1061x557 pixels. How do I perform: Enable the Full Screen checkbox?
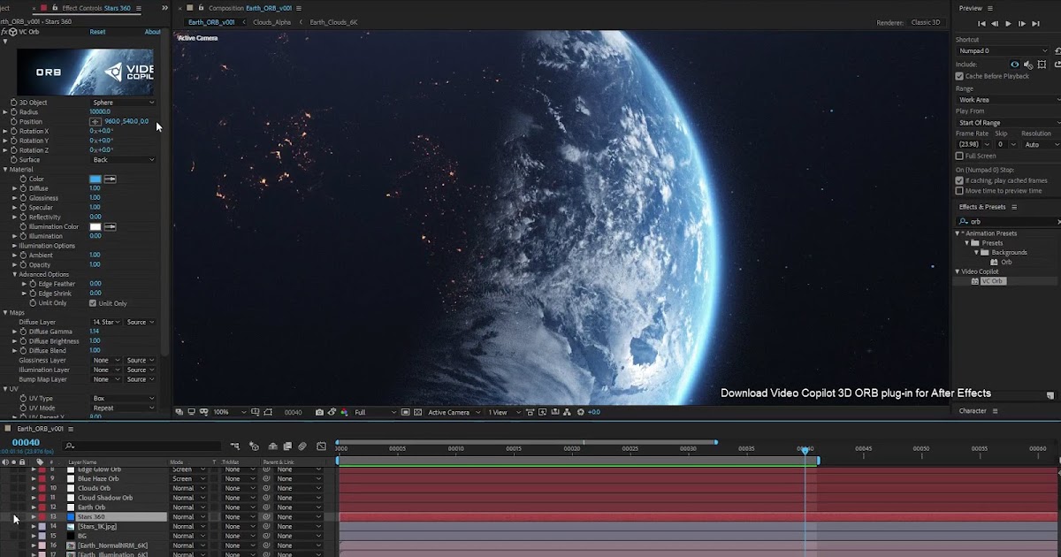click(959, 156)
